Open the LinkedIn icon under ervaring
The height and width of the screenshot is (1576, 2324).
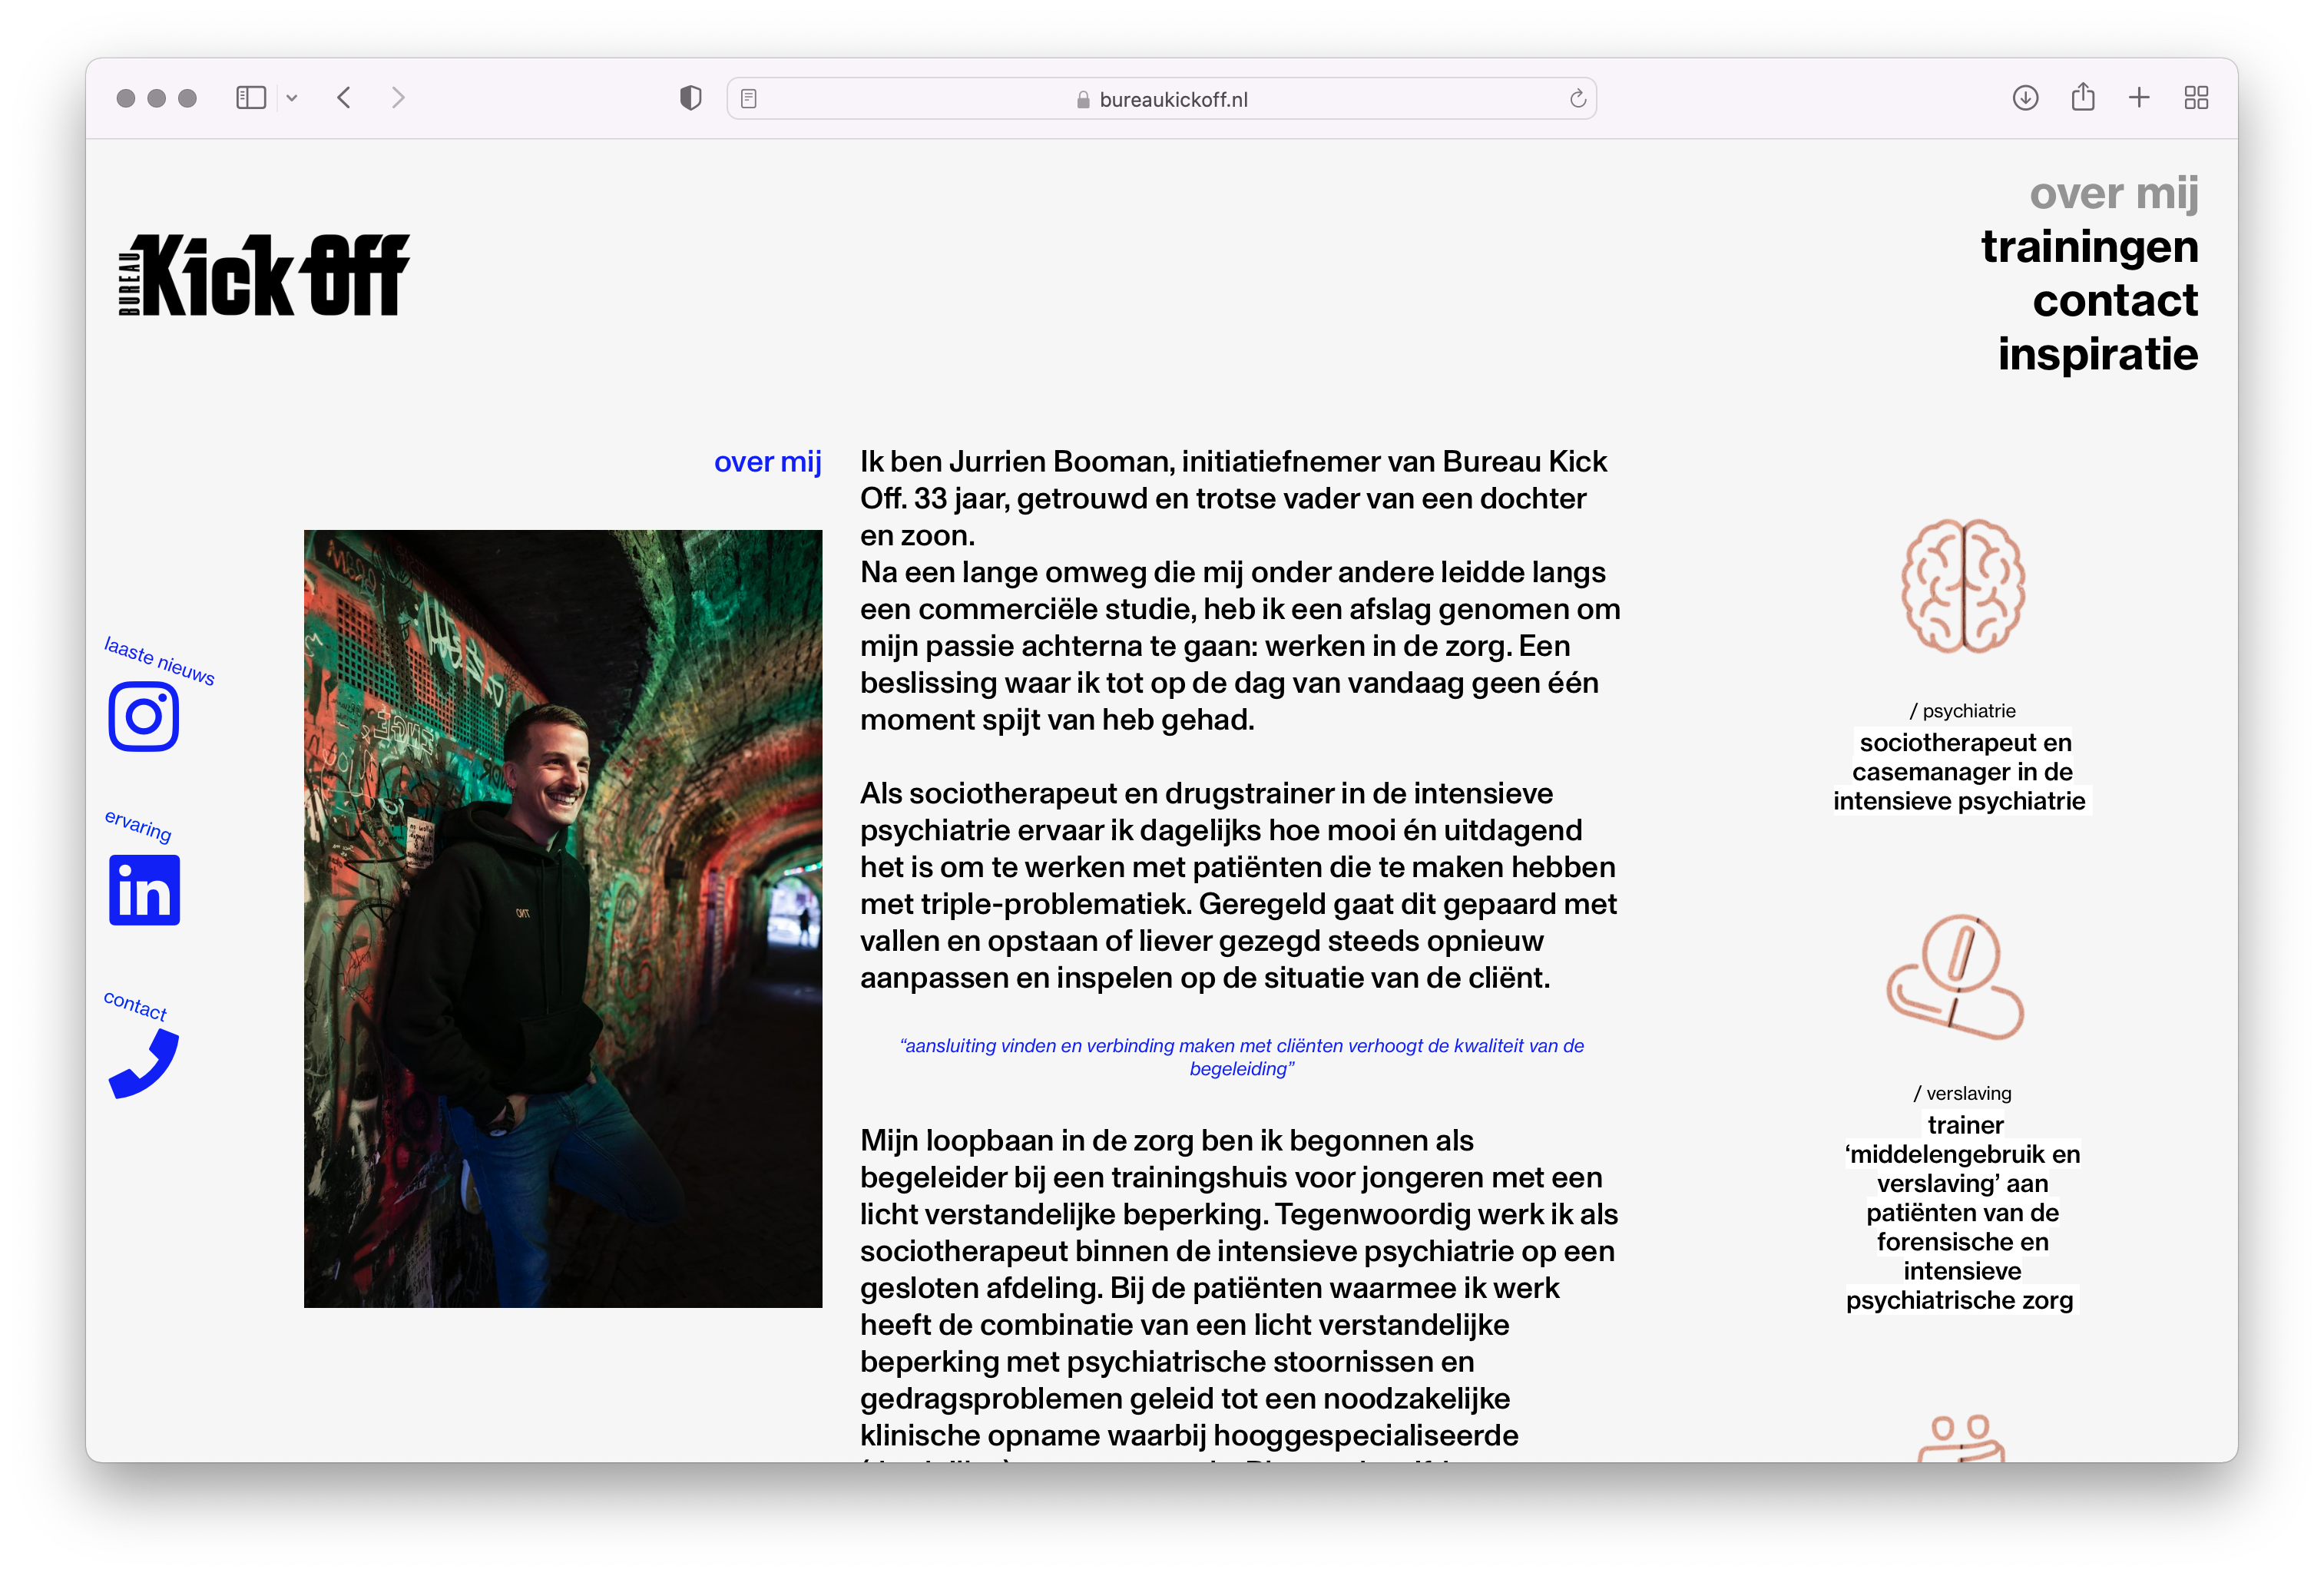click(x=144, y=889)
